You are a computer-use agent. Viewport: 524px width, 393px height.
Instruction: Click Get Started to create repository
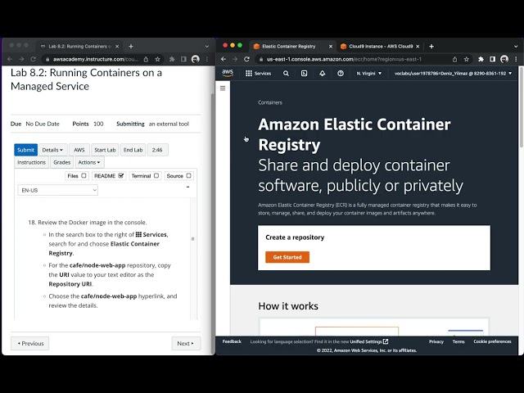click(x=287, y=257)
